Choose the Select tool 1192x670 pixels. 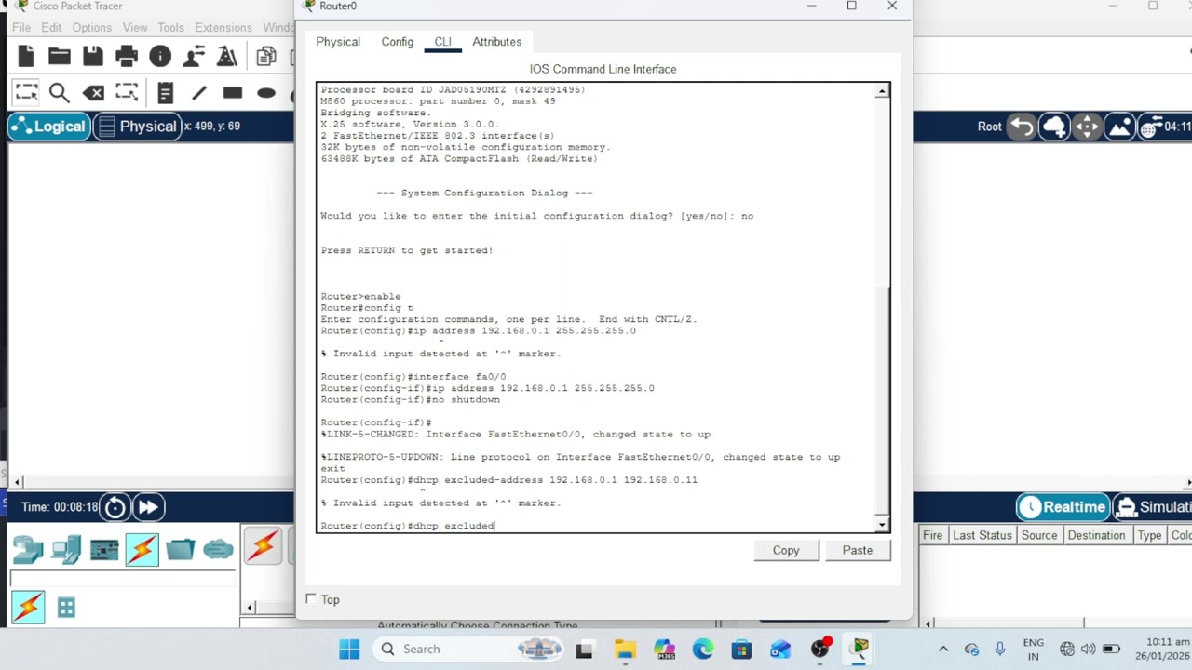point(26,92)
